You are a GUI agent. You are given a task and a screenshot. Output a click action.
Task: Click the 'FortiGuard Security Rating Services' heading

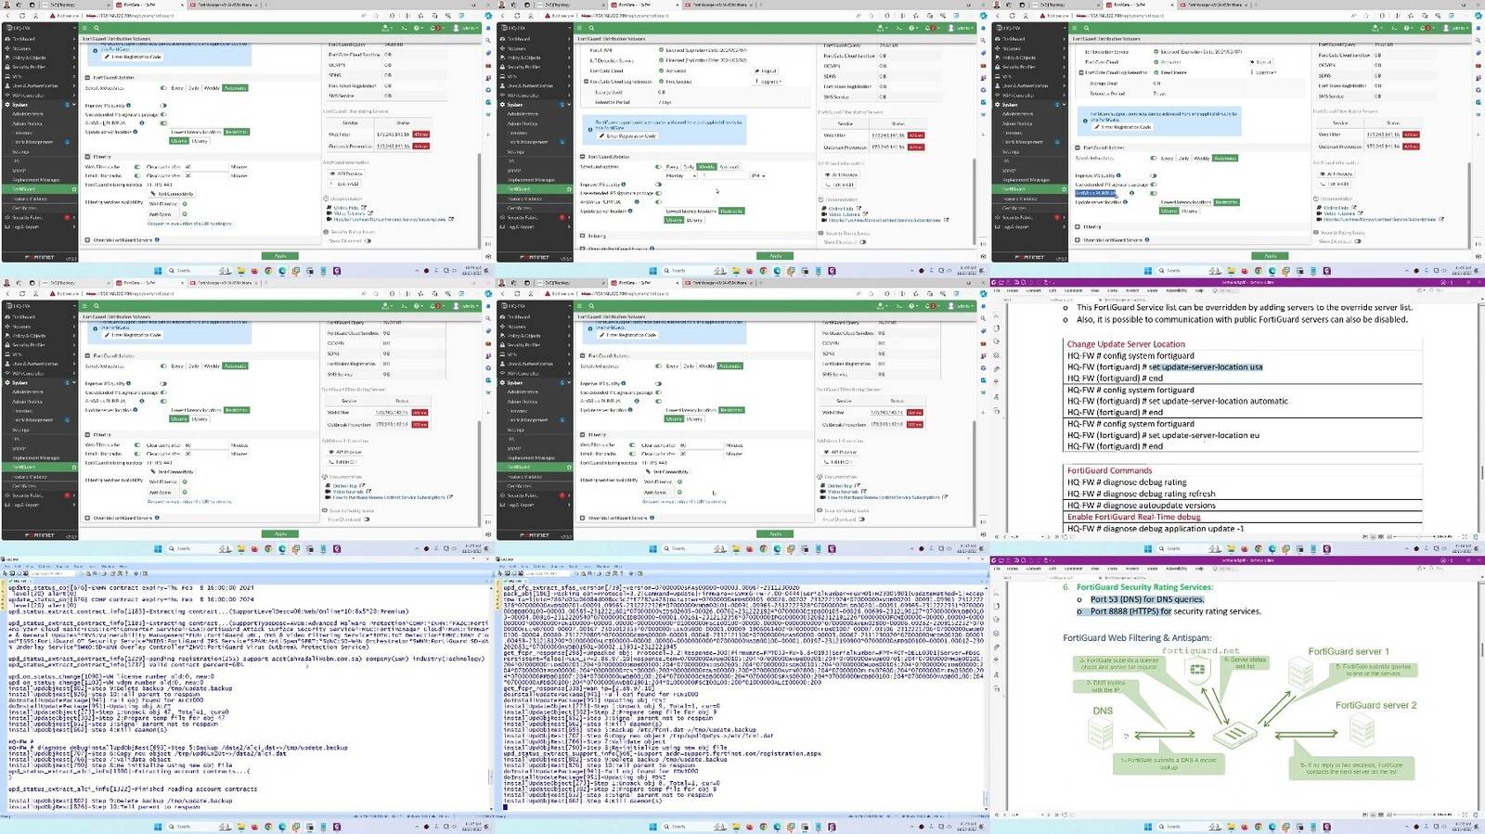[1144, 587]
